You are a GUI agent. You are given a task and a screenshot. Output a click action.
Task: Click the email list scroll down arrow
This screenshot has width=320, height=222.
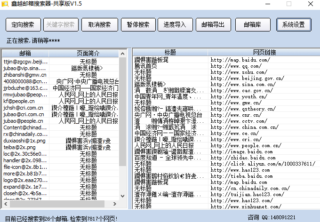[122, 196]
